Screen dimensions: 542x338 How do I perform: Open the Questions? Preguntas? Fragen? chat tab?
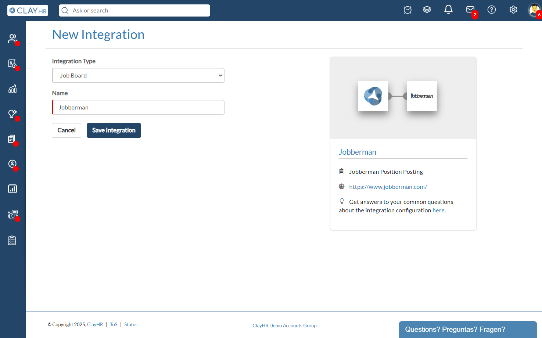click(x=468, y=330)
